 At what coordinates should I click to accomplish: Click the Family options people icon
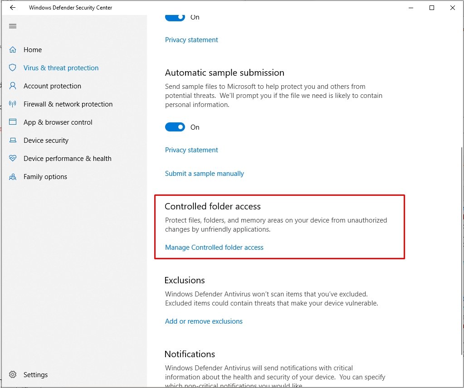[x=13, y=177]
